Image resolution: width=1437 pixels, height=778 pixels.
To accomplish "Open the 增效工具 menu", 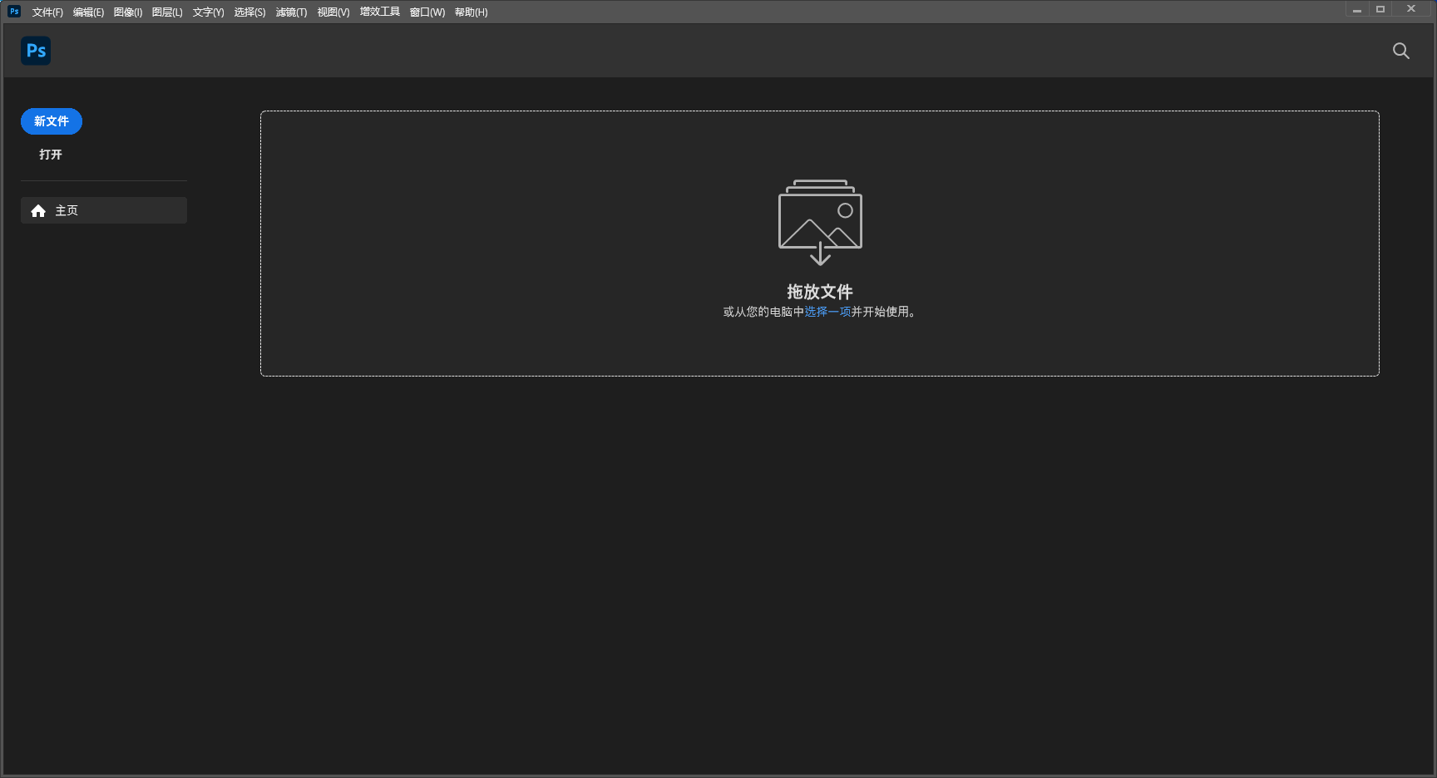I will 380,12.
